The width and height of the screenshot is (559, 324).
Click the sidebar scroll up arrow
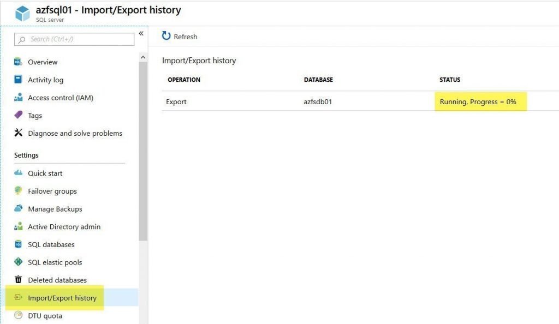click(143, 57)
